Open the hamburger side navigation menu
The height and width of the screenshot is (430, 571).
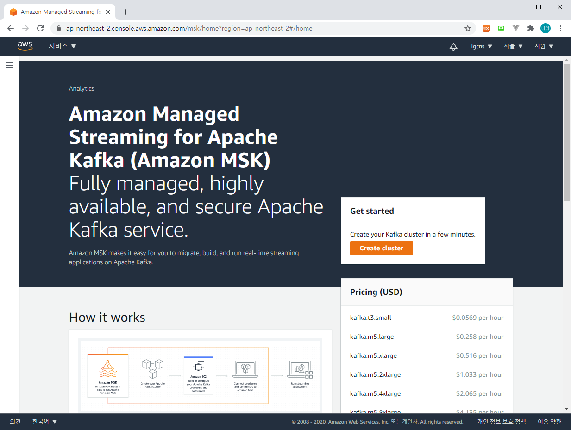tap(10, 66)
